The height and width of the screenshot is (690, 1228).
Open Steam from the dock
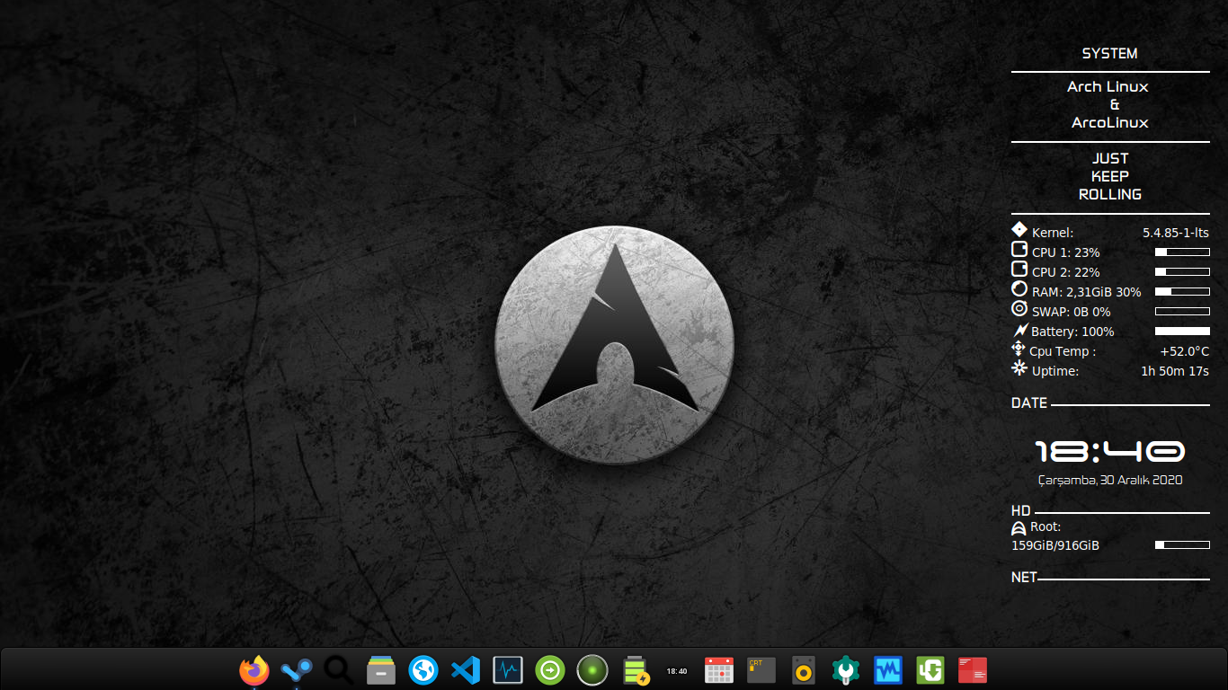(x=297, y=670)
